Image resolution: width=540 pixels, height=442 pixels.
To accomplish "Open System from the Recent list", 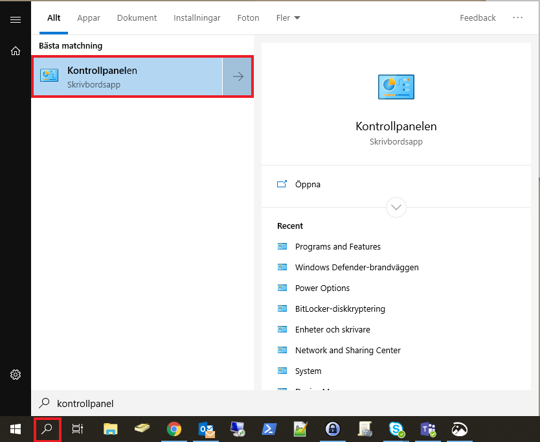I will [x=308, y=371].
